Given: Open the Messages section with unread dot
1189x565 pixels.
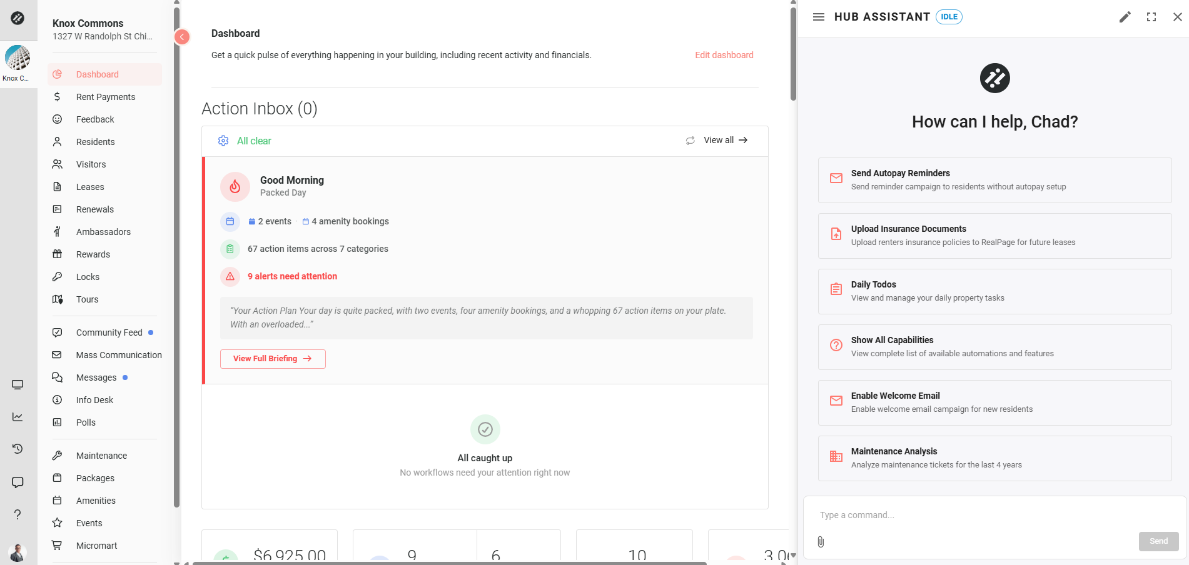Looking at the screenshot, I should (x=96, y=377).
